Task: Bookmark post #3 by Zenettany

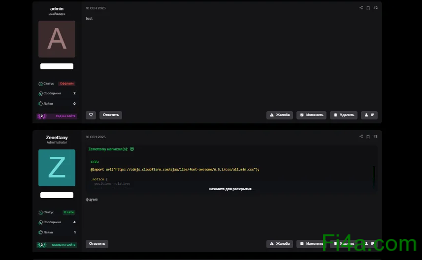Action: pos(368,137)
